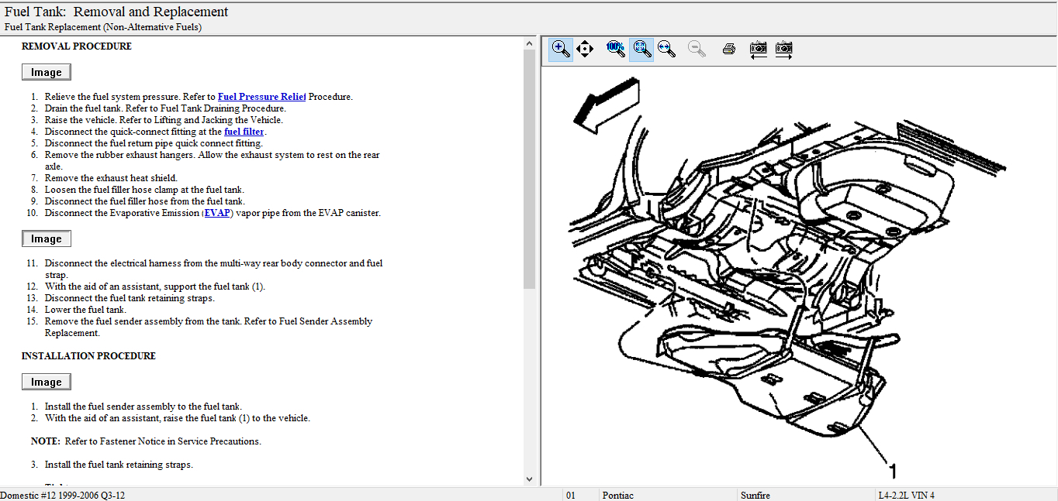Select the pan image tool

pyautogui.click(x=586, y=49)
